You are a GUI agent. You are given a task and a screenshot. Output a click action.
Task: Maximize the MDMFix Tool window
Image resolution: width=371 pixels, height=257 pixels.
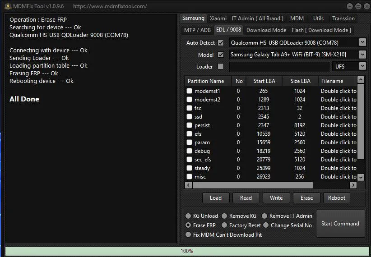[358, 6]
